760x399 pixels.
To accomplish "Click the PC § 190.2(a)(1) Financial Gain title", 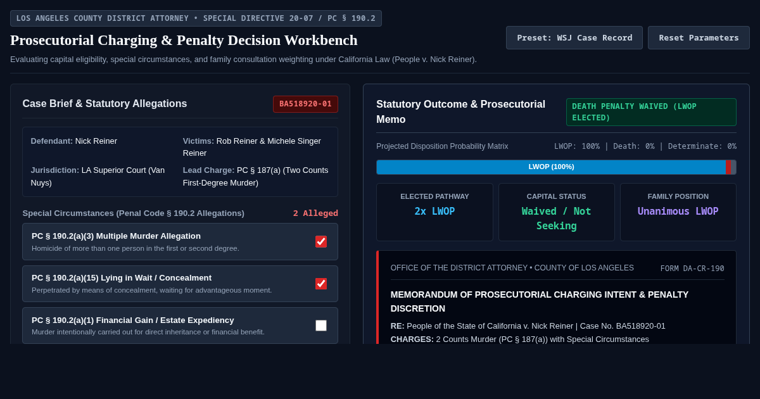I will 133,320.
